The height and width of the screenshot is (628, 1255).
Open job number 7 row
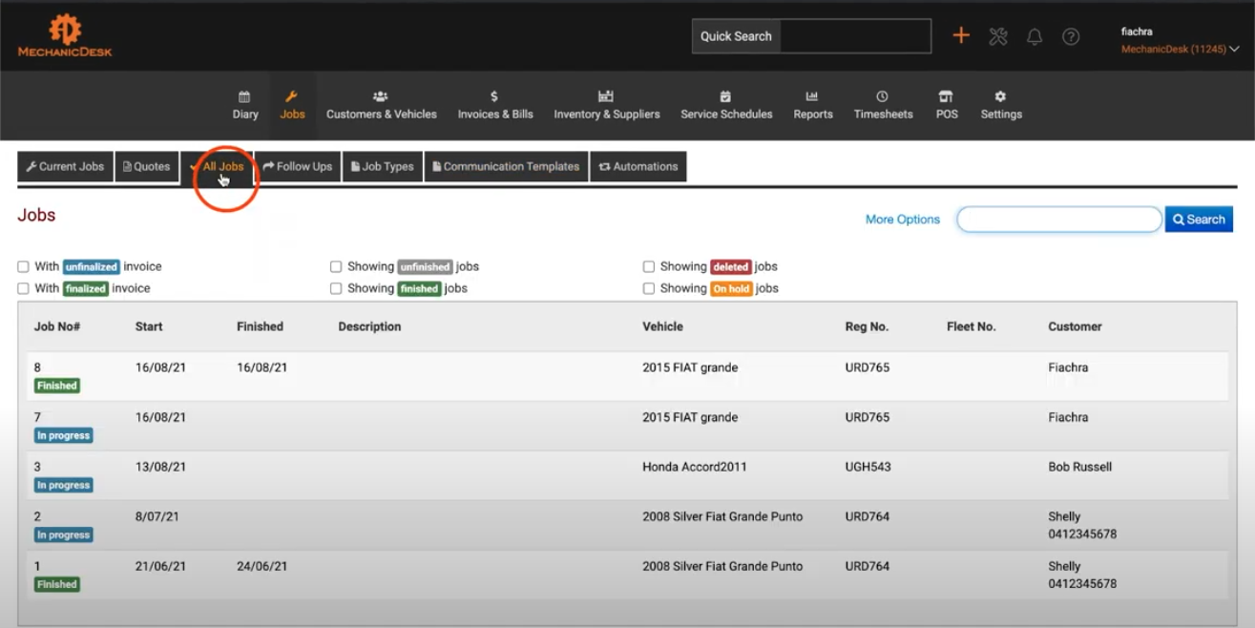[627, 426]
